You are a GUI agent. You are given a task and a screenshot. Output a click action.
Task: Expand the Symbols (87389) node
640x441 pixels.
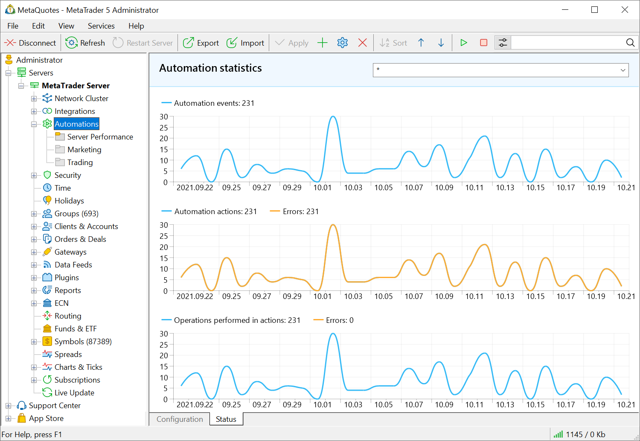point(34,342)
